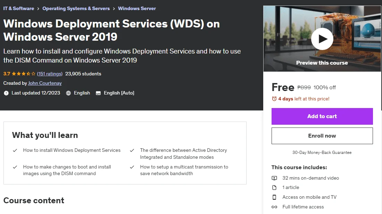382x214 pixels.
Task: Click the This course includes heading
Action: (299, 167)
